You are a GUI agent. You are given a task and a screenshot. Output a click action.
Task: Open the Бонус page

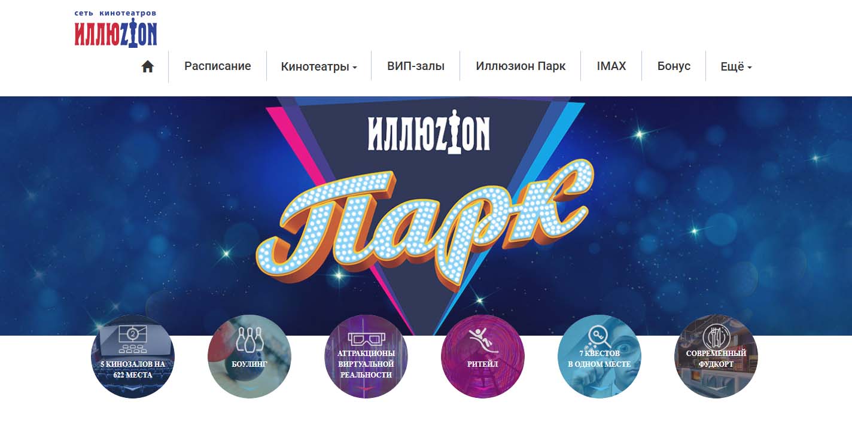pyautogui.click(x=674, y=66)
